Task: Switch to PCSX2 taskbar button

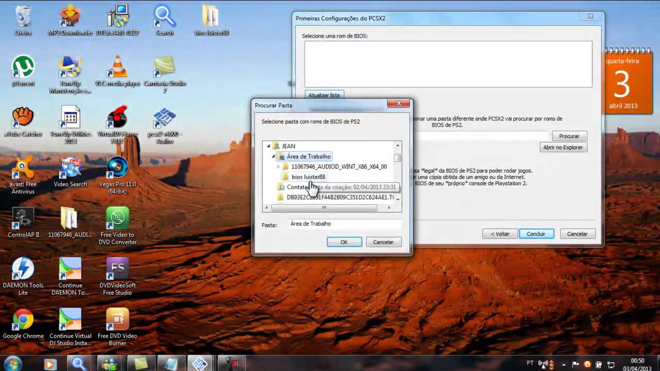Action: point(199,363)
